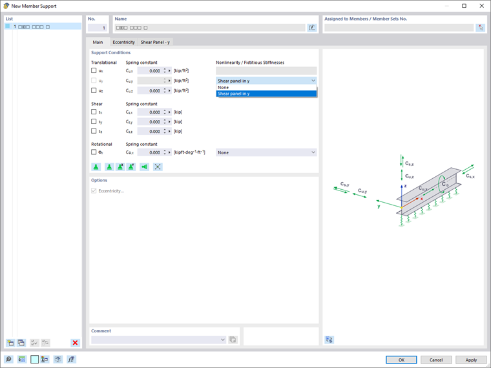
Task: Open the formula fx icon
Action: coord(72,359)
